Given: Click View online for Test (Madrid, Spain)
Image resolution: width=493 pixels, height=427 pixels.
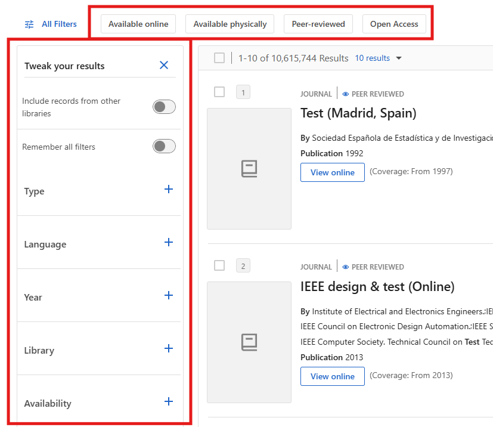Looking at the screenshot, I should click(x=332, y=172).
